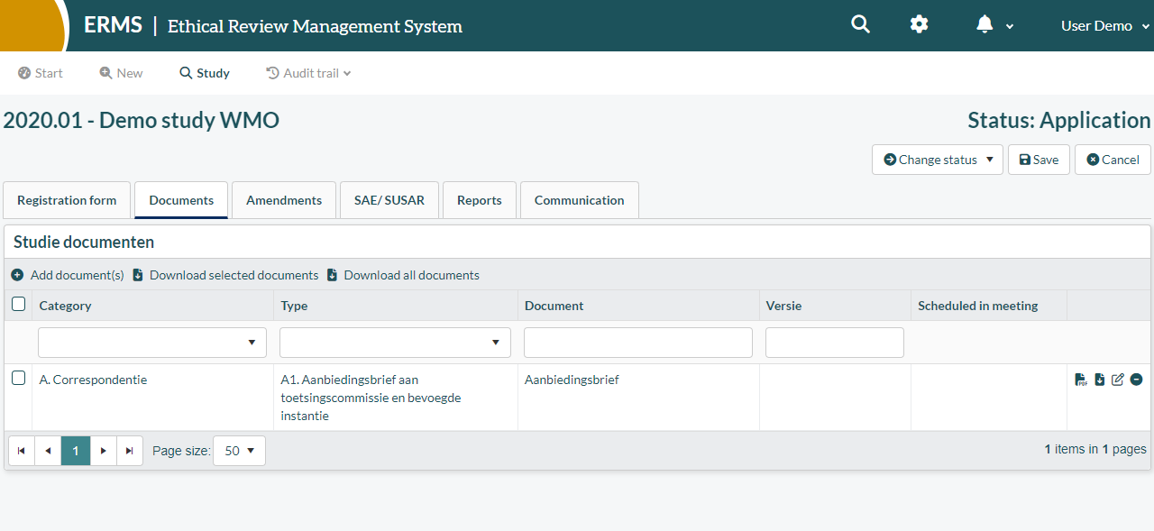The width and height of the screenshot is (1154, 531).
Task: Edit the Aanbiedingsbrief row pencil icon
Action: tap(1118, 380)
